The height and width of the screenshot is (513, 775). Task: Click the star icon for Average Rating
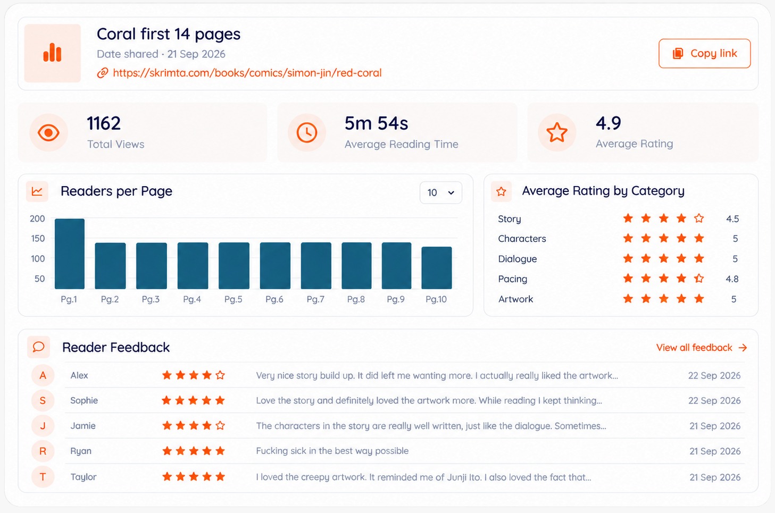pos(557,132)
